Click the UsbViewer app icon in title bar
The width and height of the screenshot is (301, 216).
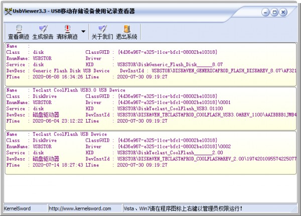coord(8,12)
